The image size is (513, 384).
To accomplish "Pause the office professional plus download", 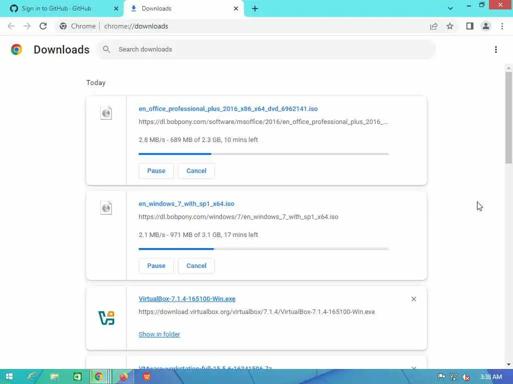I will pyautogui.click(x=156, y=171).
